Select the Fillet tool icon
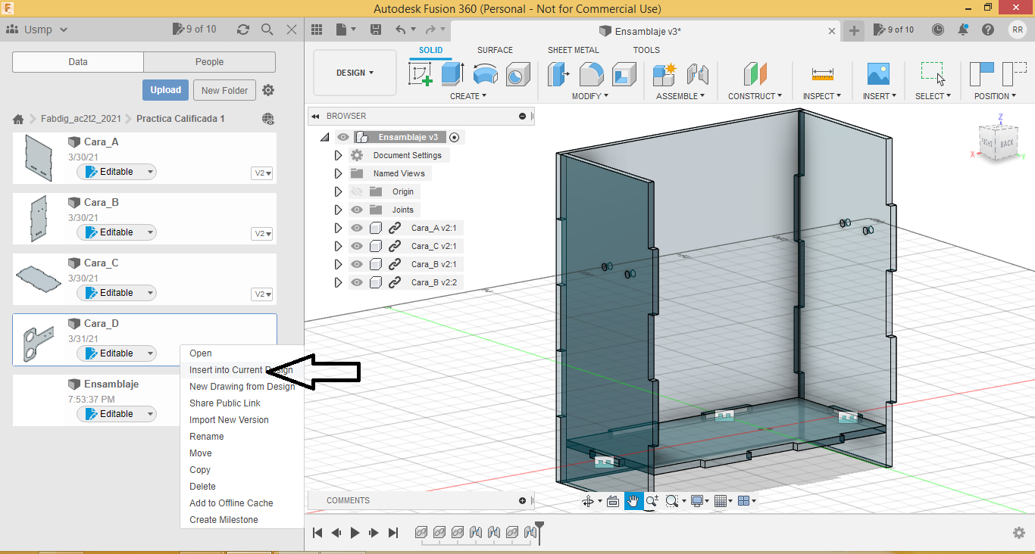The height and width of the screenshot is (554, 1035). [x=592, y=74]
